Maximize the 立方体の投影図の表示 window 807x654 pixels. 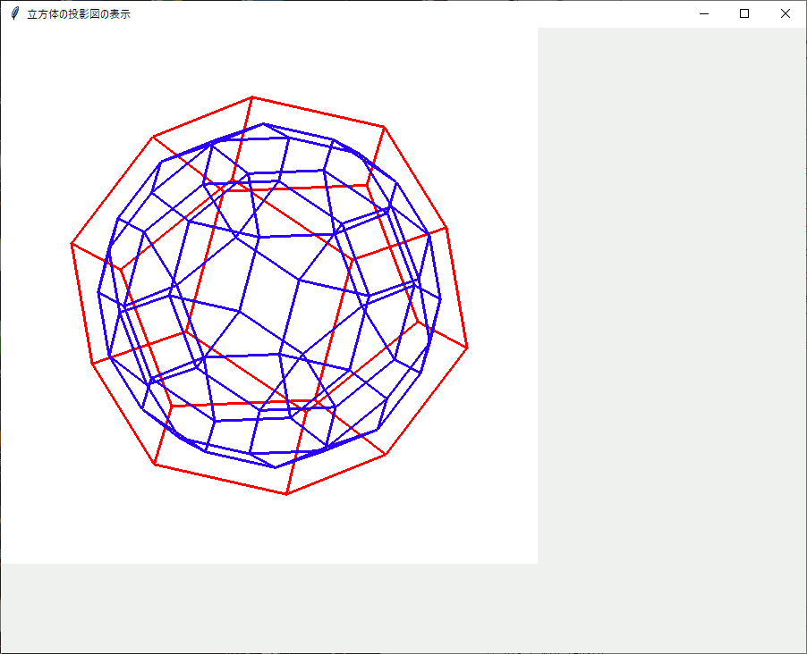744,14
